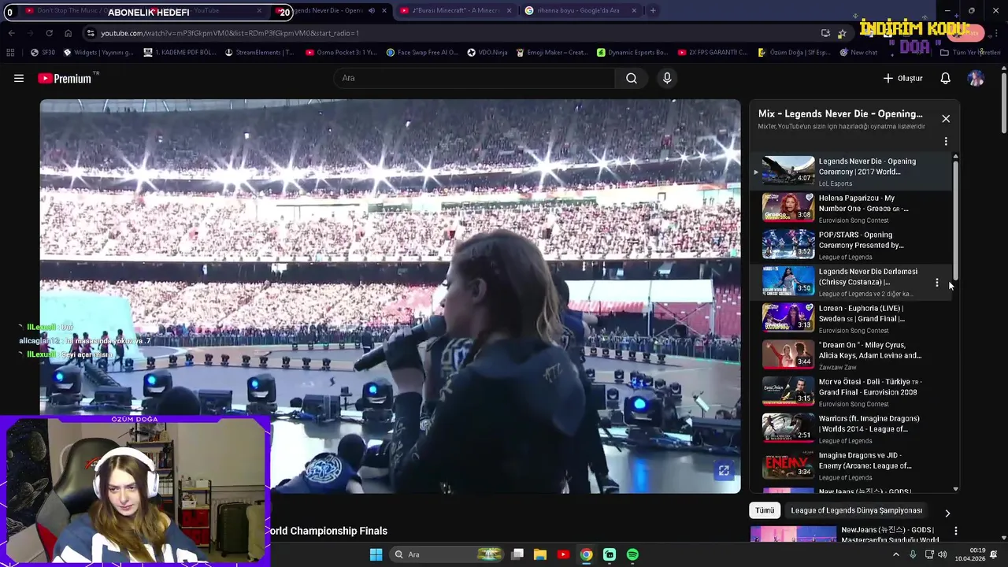This screenshot has width=1008, height=567.
Task: Open the Face Swap Free AI bookmark
Action: click(422, 52)
